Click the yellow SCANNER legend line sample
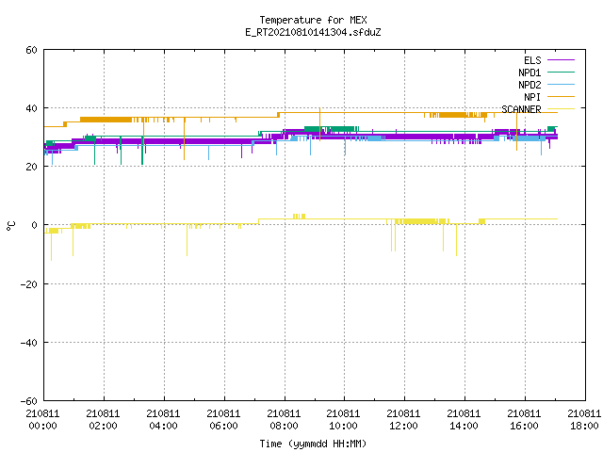 [x=561, y=109]
